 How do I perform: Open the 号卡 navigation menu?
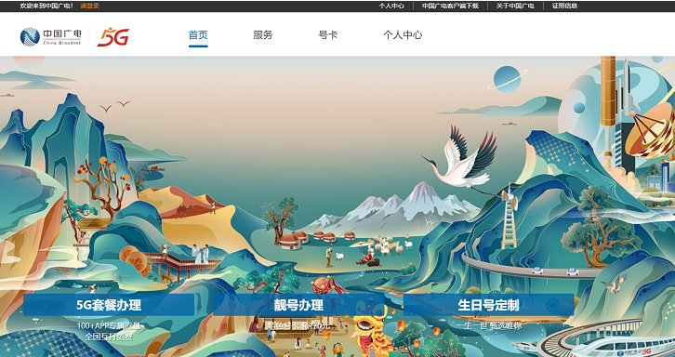point(327,35)
